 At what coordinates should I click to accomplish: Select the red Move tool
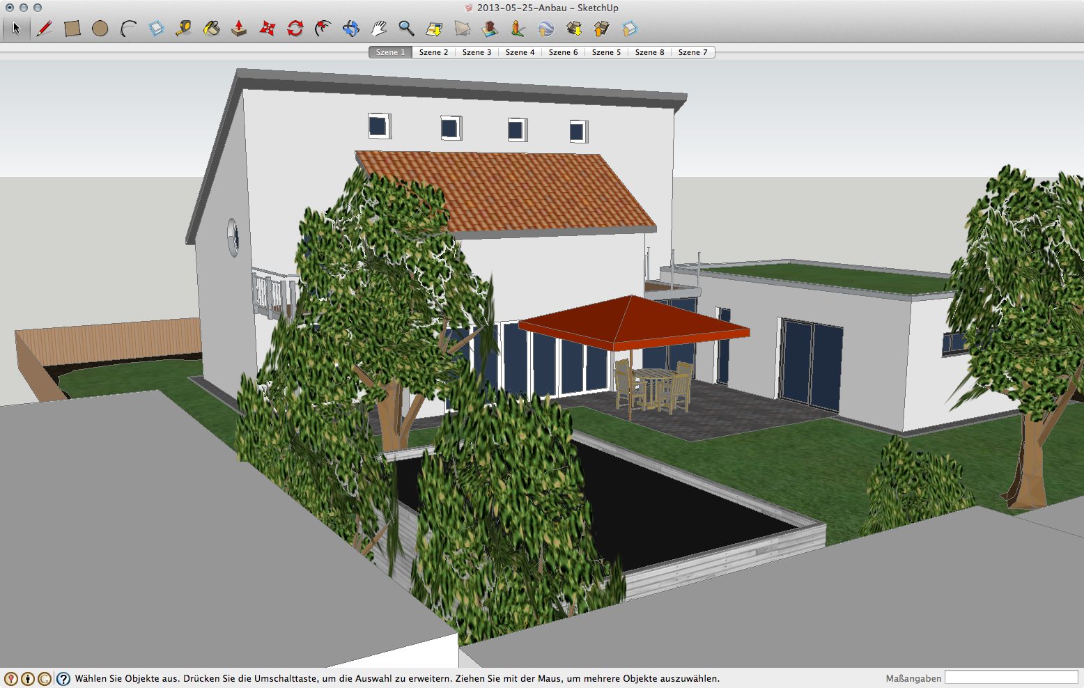268,29
